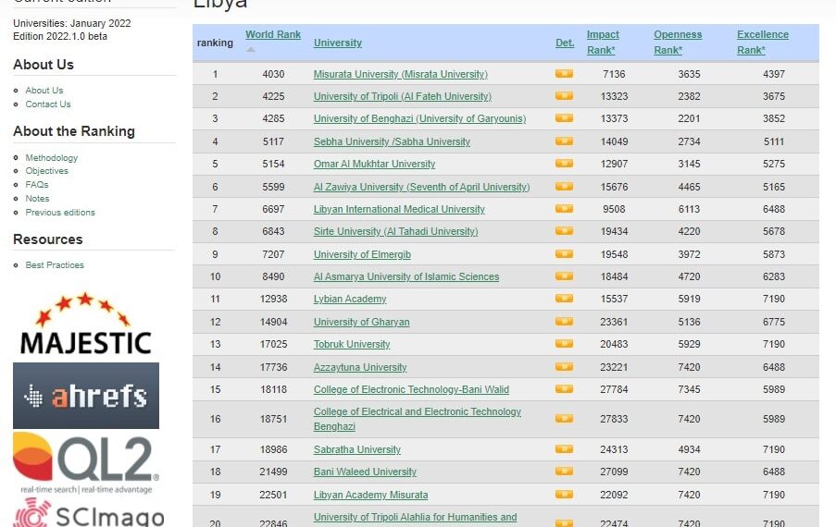
Task: Click the ahrefs logo in sidebar
Action: [86, 396]
